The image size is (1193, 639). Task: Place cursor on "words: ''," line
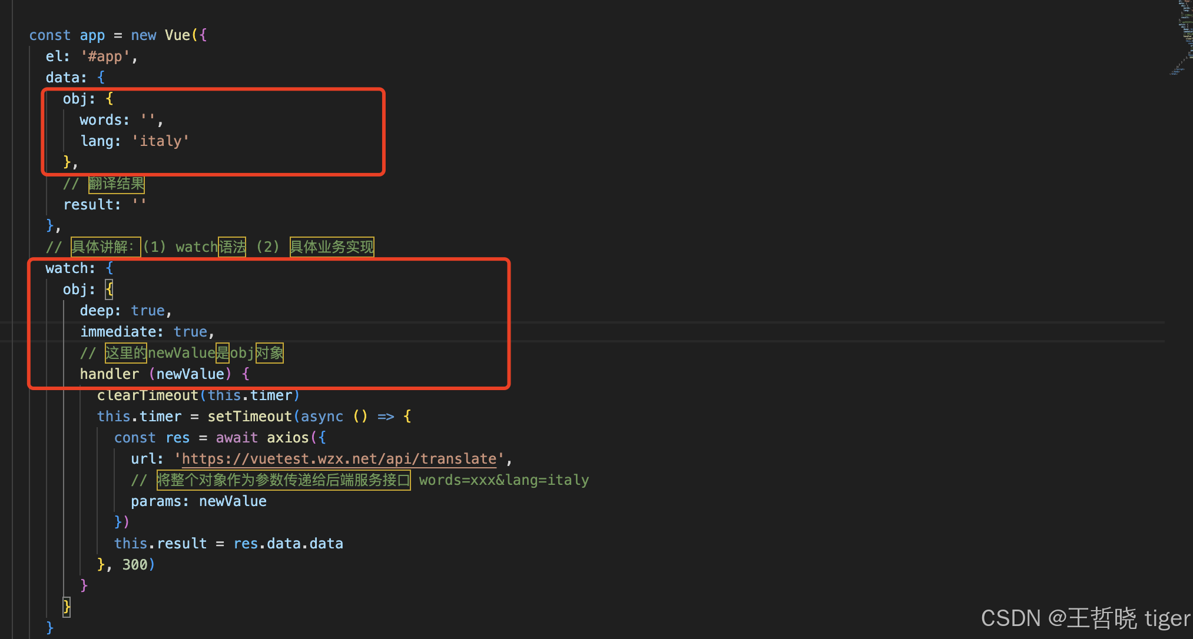click(x=122, y=120)
